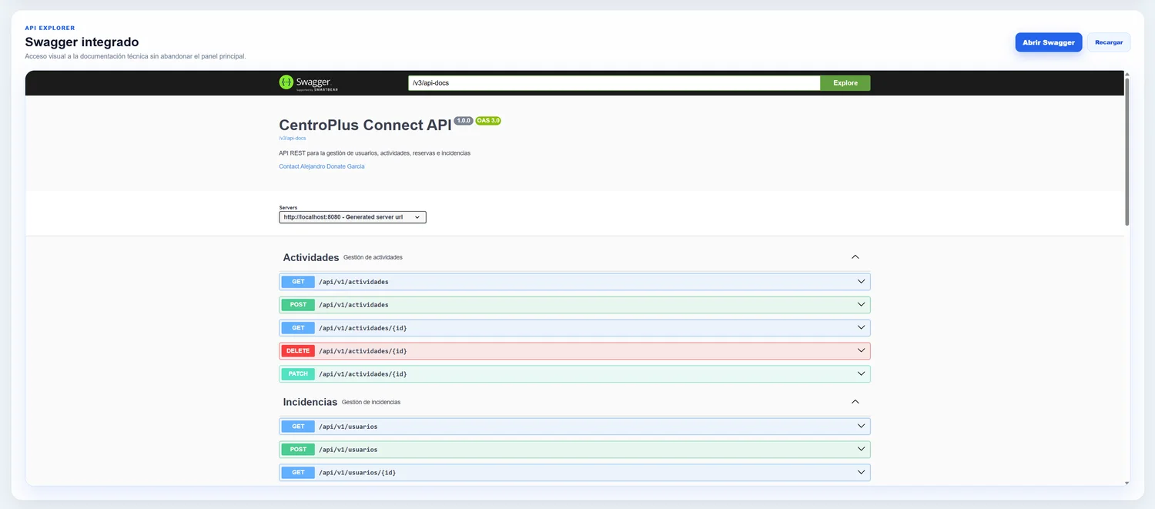This screenshot has height=509, width=1155.
Task: Expand GET /api/v1/usuarios using its chevron
Action: [x=862, y=427]
